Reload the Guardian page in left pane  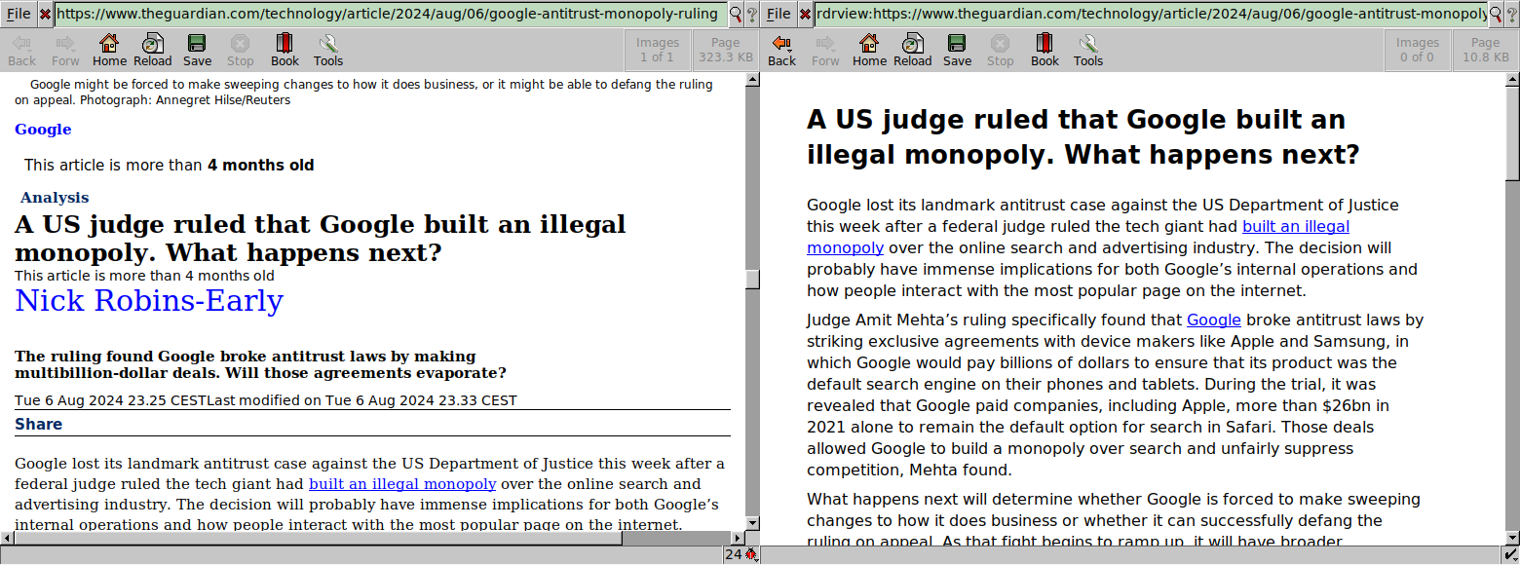pos(153,51)
